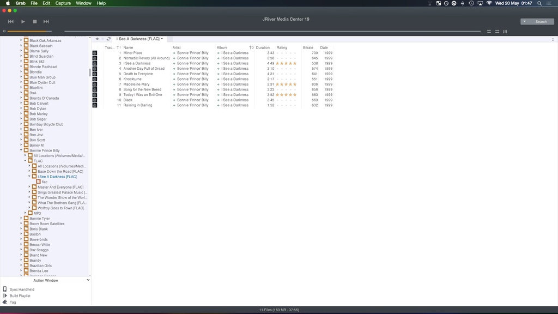Click the Search input field
Screen dimensions: 558x314
pyautogui.click(x=541, y=21)
